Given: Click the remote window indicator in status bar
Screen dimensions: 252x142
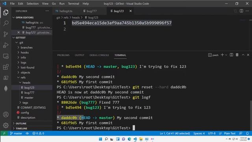Looking at the screenshot, I should tap(4, 133).
